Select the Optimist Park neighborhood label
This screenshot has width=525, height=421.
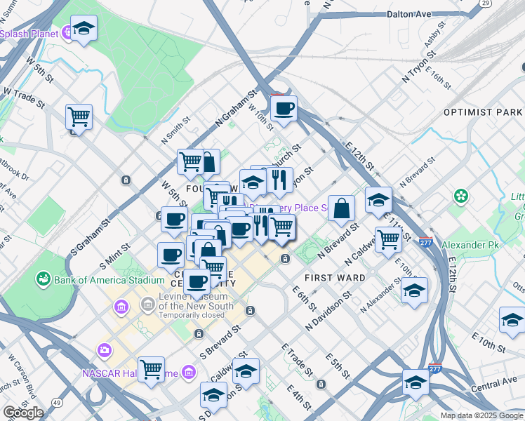coord(482,112)
